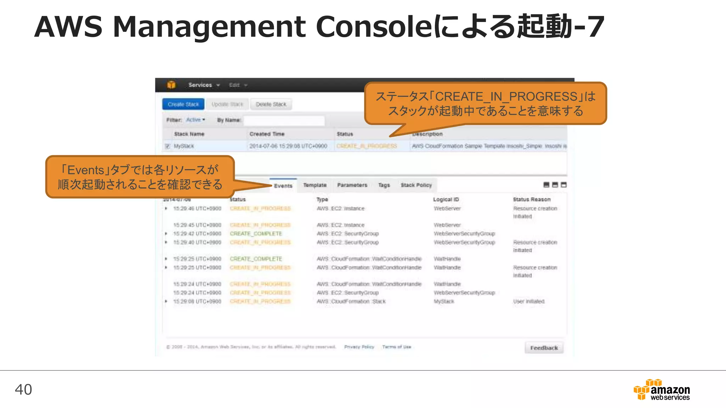This screenshot has width=726, height=408.
Task: Click the 15:29:24 WaitHandle event's timestamp
Action: click(197, 284)
